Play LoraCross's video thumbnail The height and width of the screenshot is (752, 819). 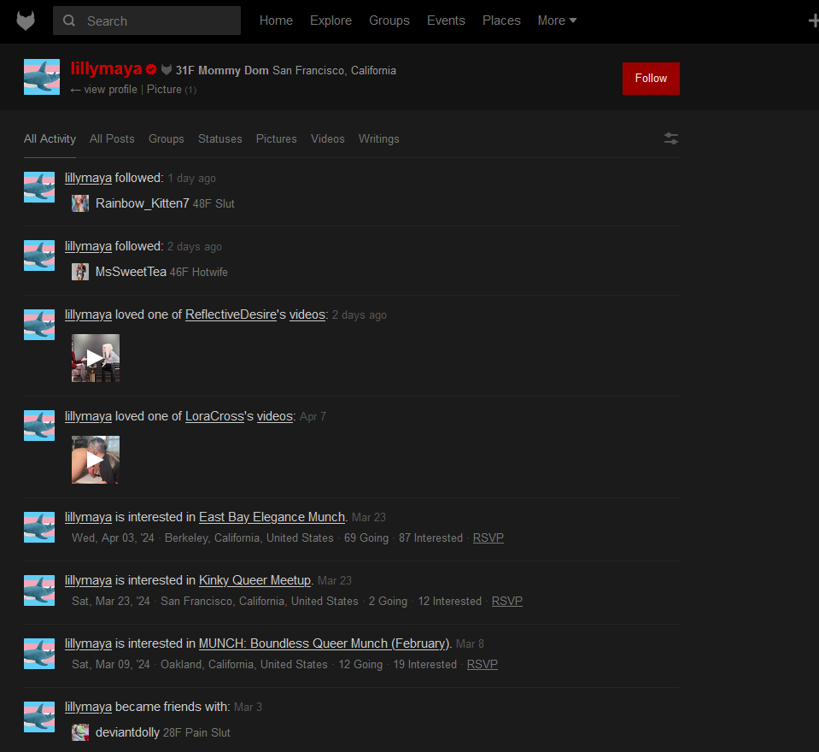[x=96, y=460]
